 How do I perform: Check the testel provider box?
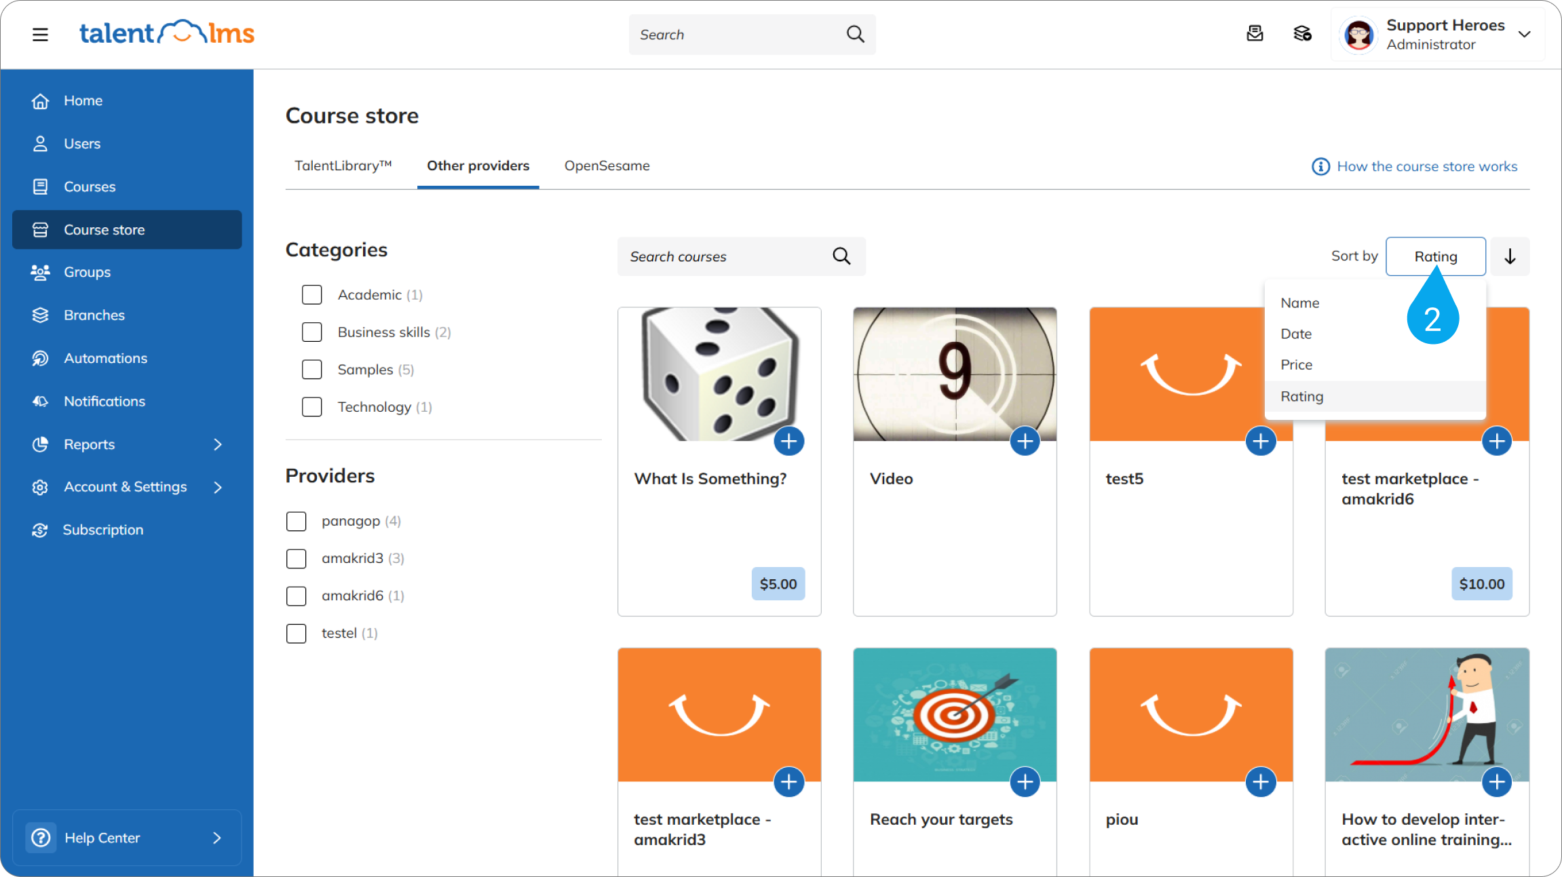pos(296,634)
